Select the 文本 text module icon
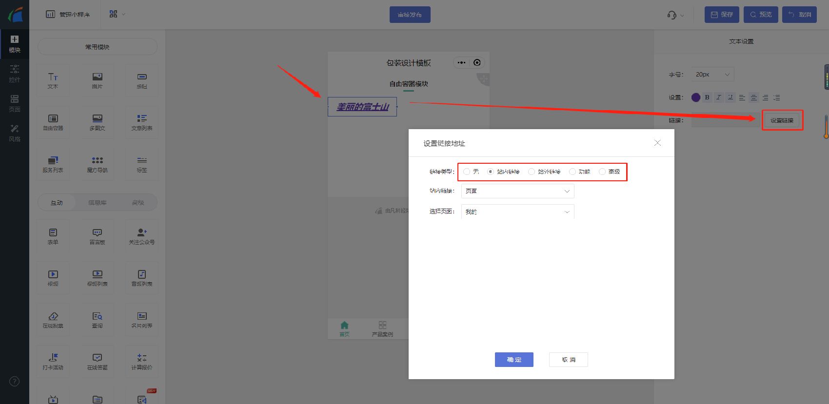 click(x=53, y=80)
